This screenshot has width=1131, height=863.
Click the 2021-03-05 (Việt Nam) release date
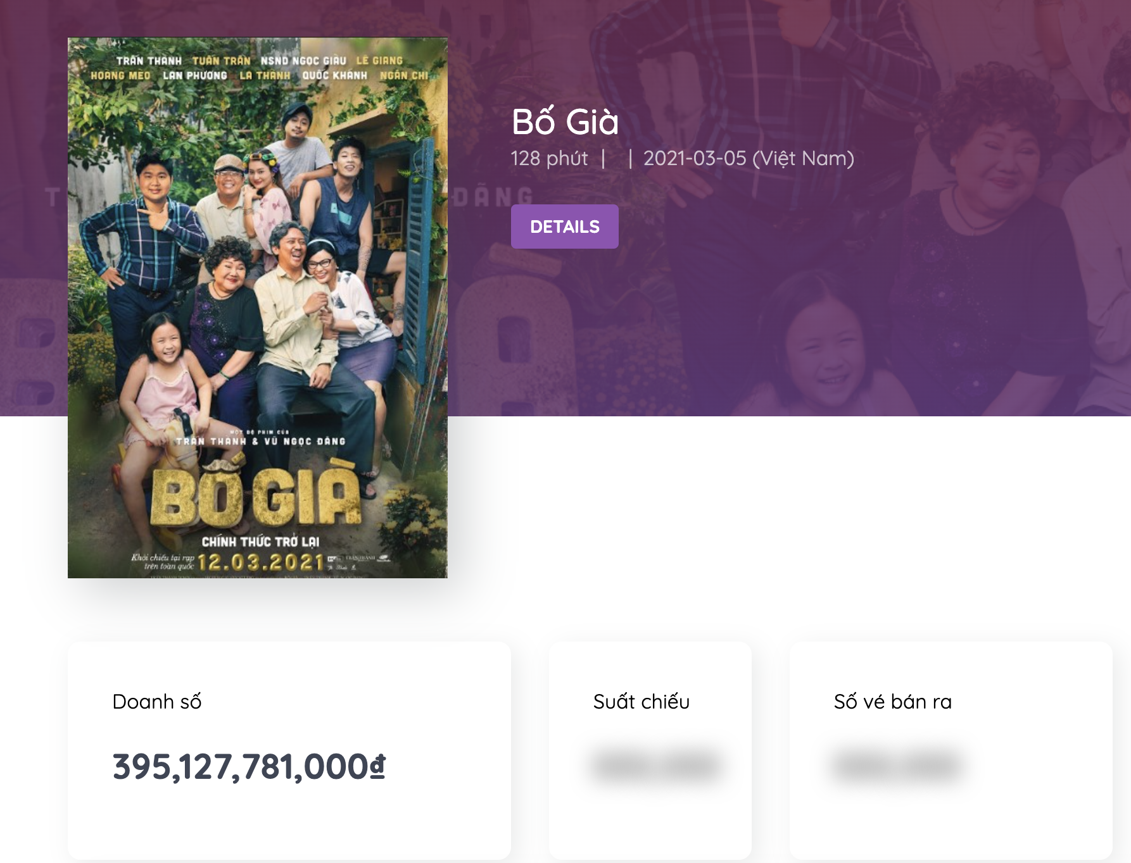point(749,158)
